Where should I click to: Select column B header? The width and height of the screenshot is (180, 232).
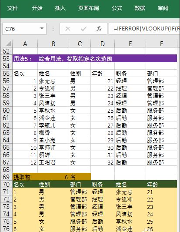pos(53,44)
